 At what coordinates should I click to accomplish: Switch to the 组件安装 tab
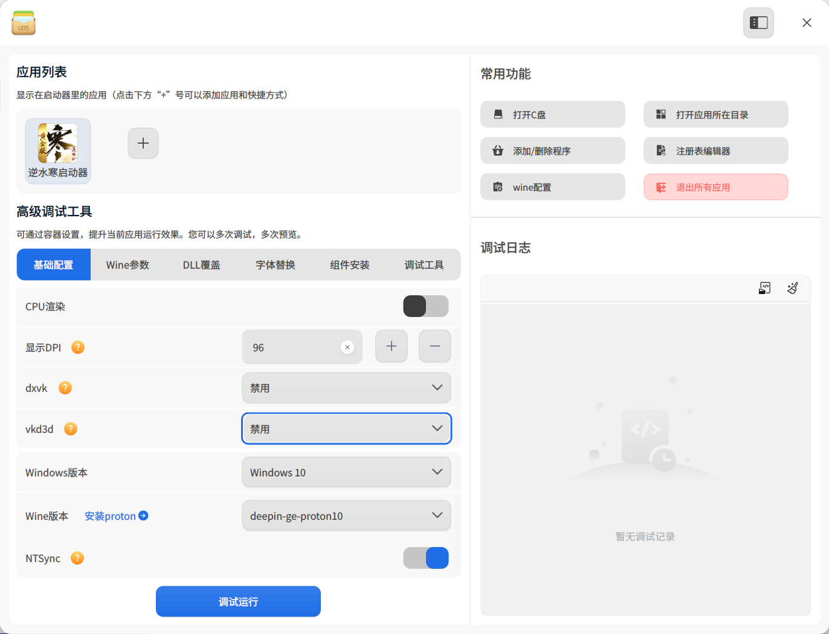pyautogui.click(x=350, y=264)
